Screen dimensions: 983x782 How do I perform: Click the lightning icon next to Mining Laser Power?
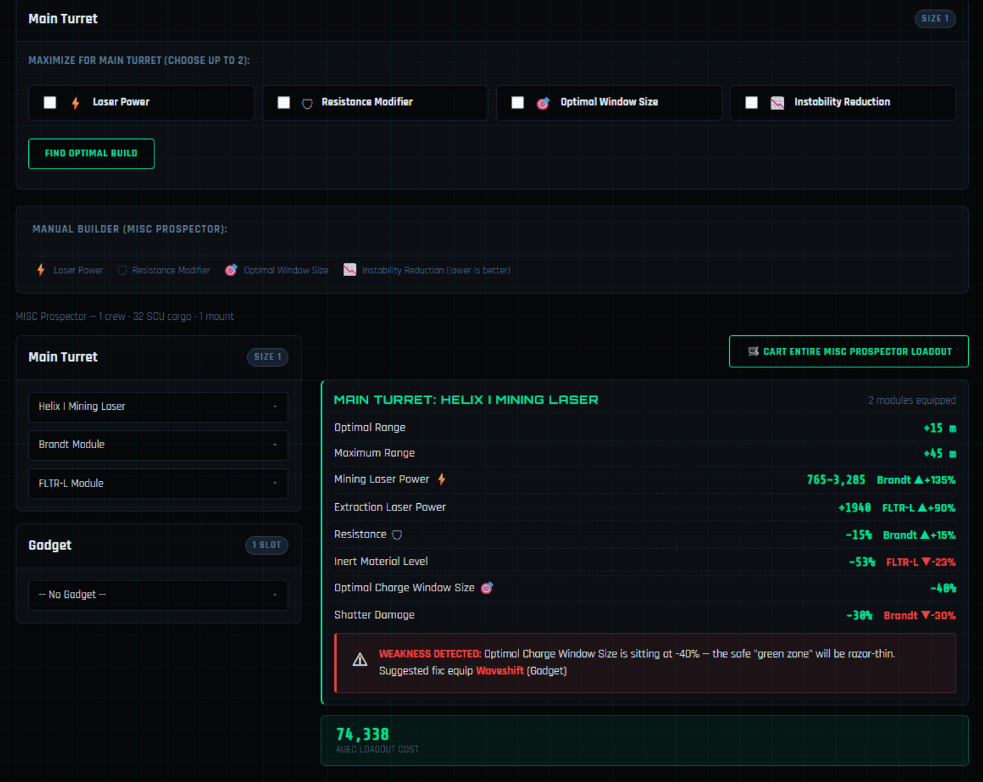tap(442, 479)
